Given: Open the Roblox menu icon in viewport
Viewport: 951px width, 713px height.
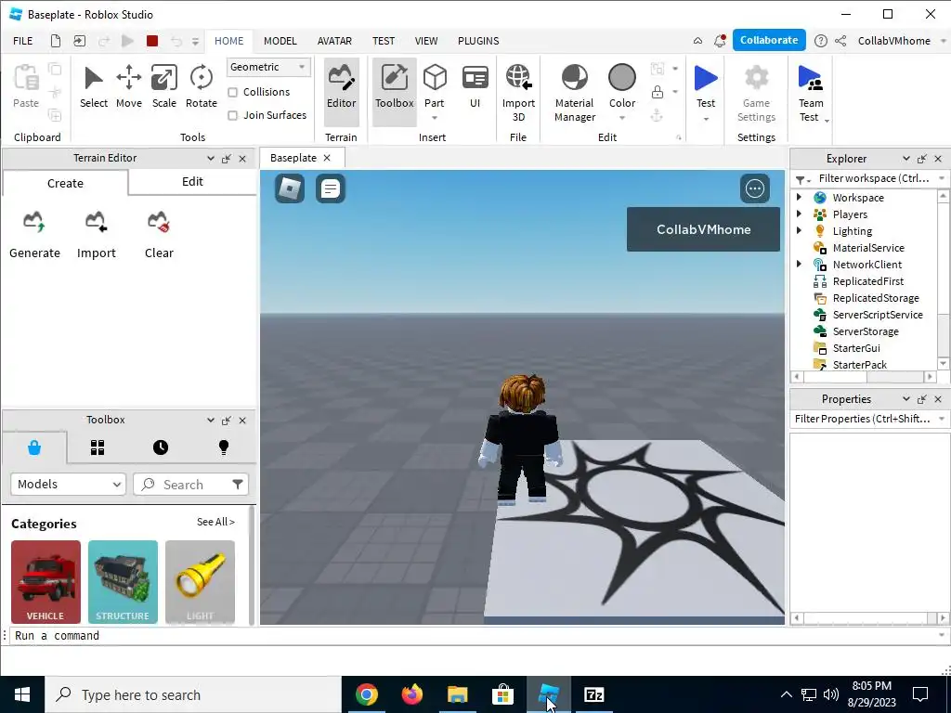Looking at the screenshot, I should [290, 188].
